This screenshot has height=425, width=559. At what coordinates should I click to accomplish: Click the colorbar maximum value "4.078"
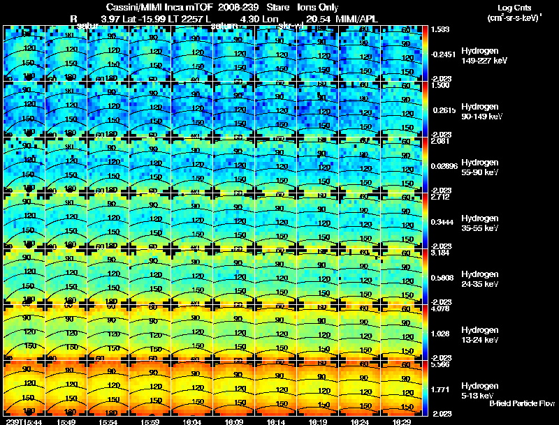440,308
